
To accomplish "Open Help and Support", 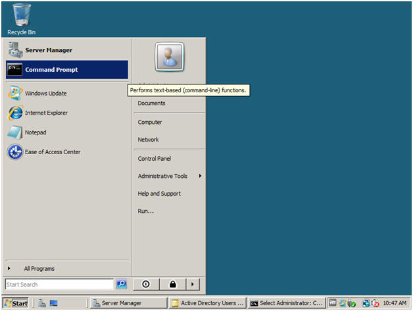I will [x=159, y=194].
